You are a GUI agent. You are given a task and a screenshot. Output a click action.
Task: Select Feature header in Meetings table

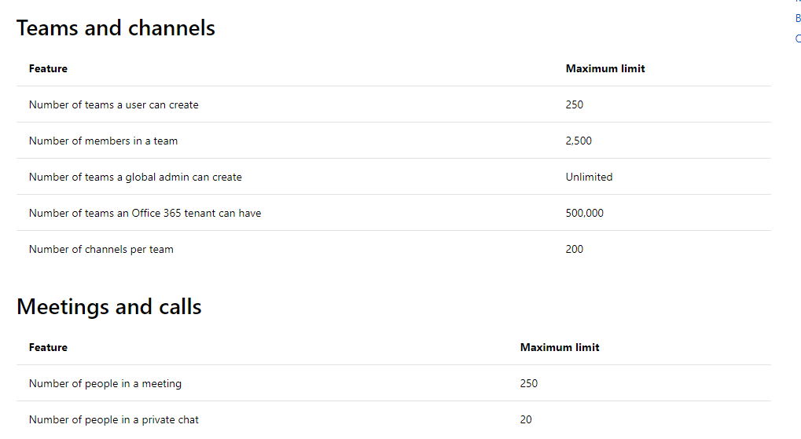click(48, 347)
